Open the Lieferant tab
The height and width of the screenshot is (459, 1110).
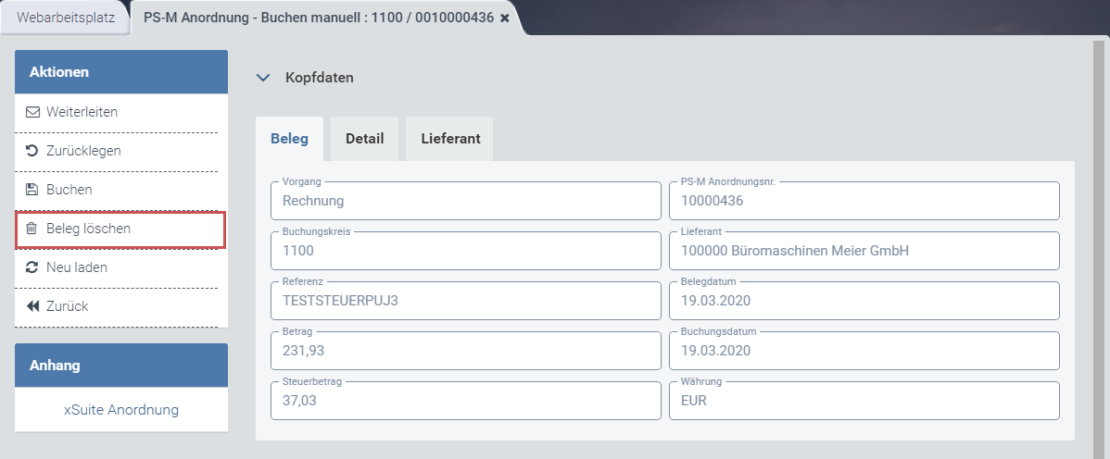tap(450, 139)
